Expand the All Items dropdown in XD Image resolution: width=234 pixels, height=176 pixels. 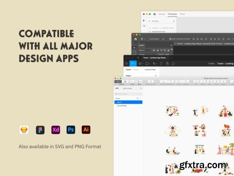point(174,21)
